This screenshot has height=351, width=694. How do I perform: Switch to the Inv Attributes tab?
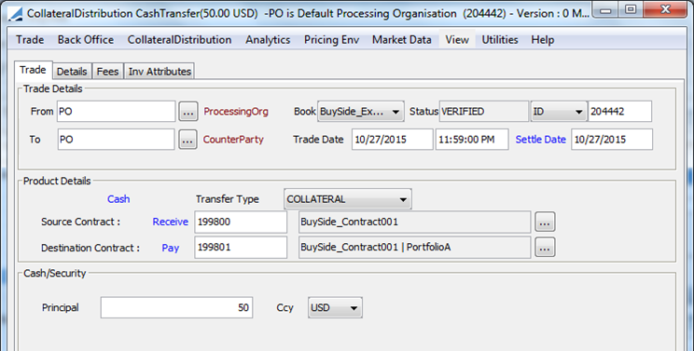click(x=160, y=72)
